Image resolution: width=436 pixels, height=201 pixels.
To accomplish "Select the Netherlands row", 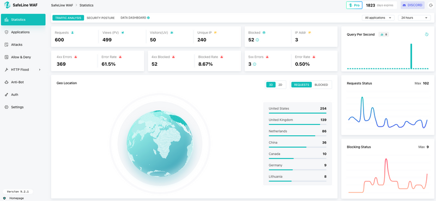I will 298,133.
